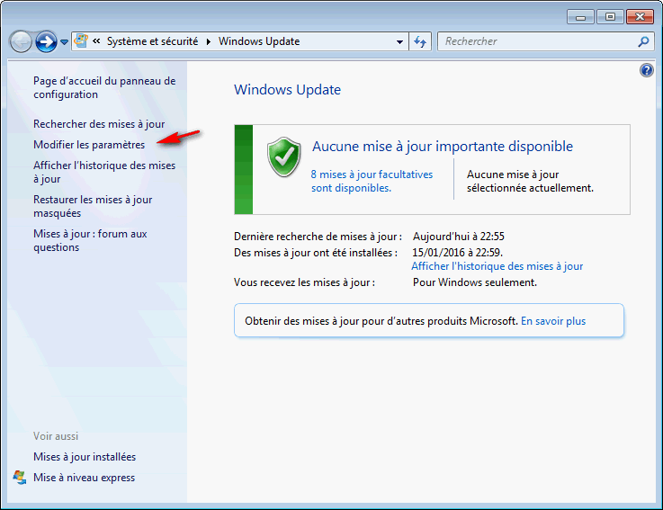Expand hidden breadcrumb chevrons in address bar
The height and width of the screenshot is (510, 663).
coord(96,41)
